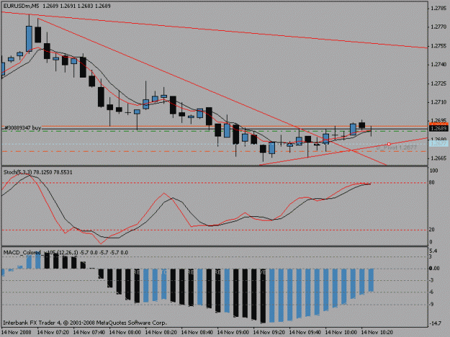Click the '14 Nov 07:20' time label

point(53,333)
